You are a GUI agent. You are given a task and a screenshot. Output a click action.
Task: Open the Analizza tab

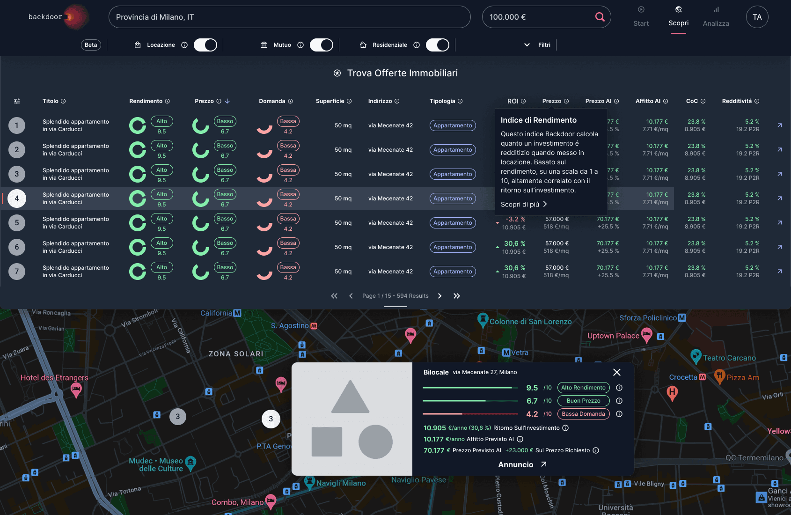(716, 17)
